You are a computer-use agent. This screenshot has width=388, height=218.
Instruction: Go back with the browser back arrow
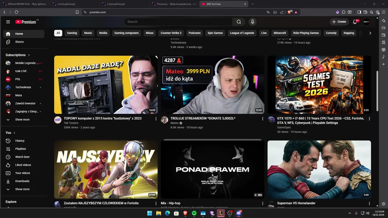pos(4,12)
